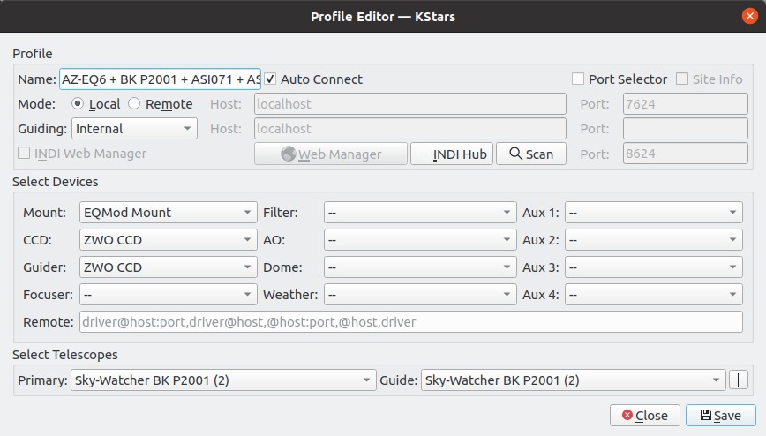Open the Dome dropdown
Screen dimensions: 766x436
420,267
